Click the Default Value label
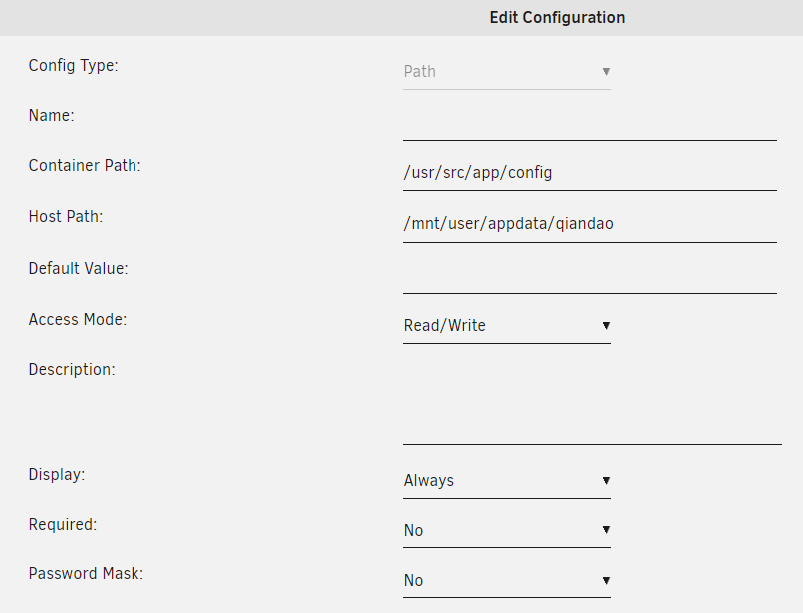The width and height of the screenshot is (803, 613). click(x=79, y=268)
